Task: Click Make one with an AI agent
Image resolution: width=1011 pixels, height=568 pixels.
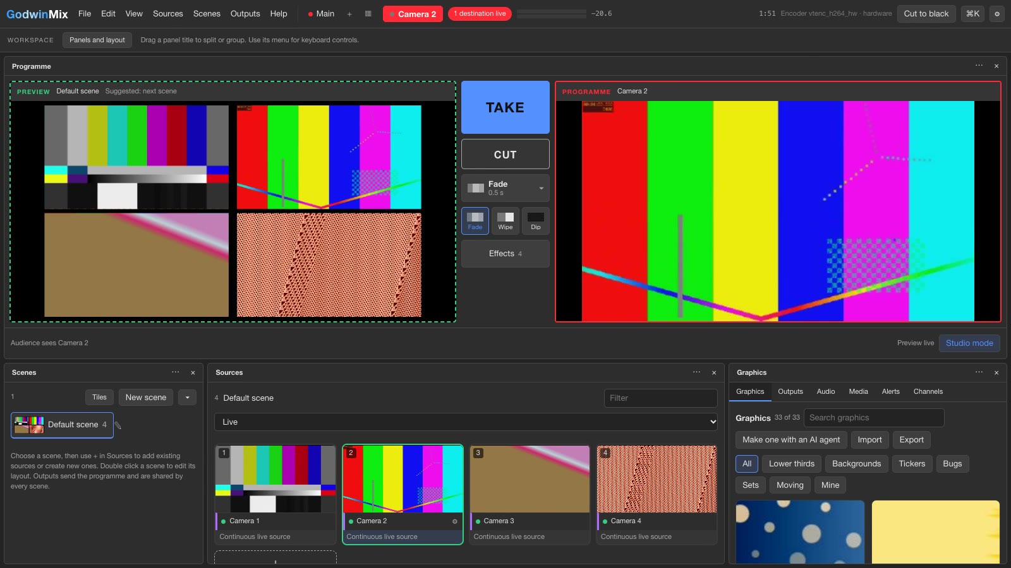Action: (791, 440)
